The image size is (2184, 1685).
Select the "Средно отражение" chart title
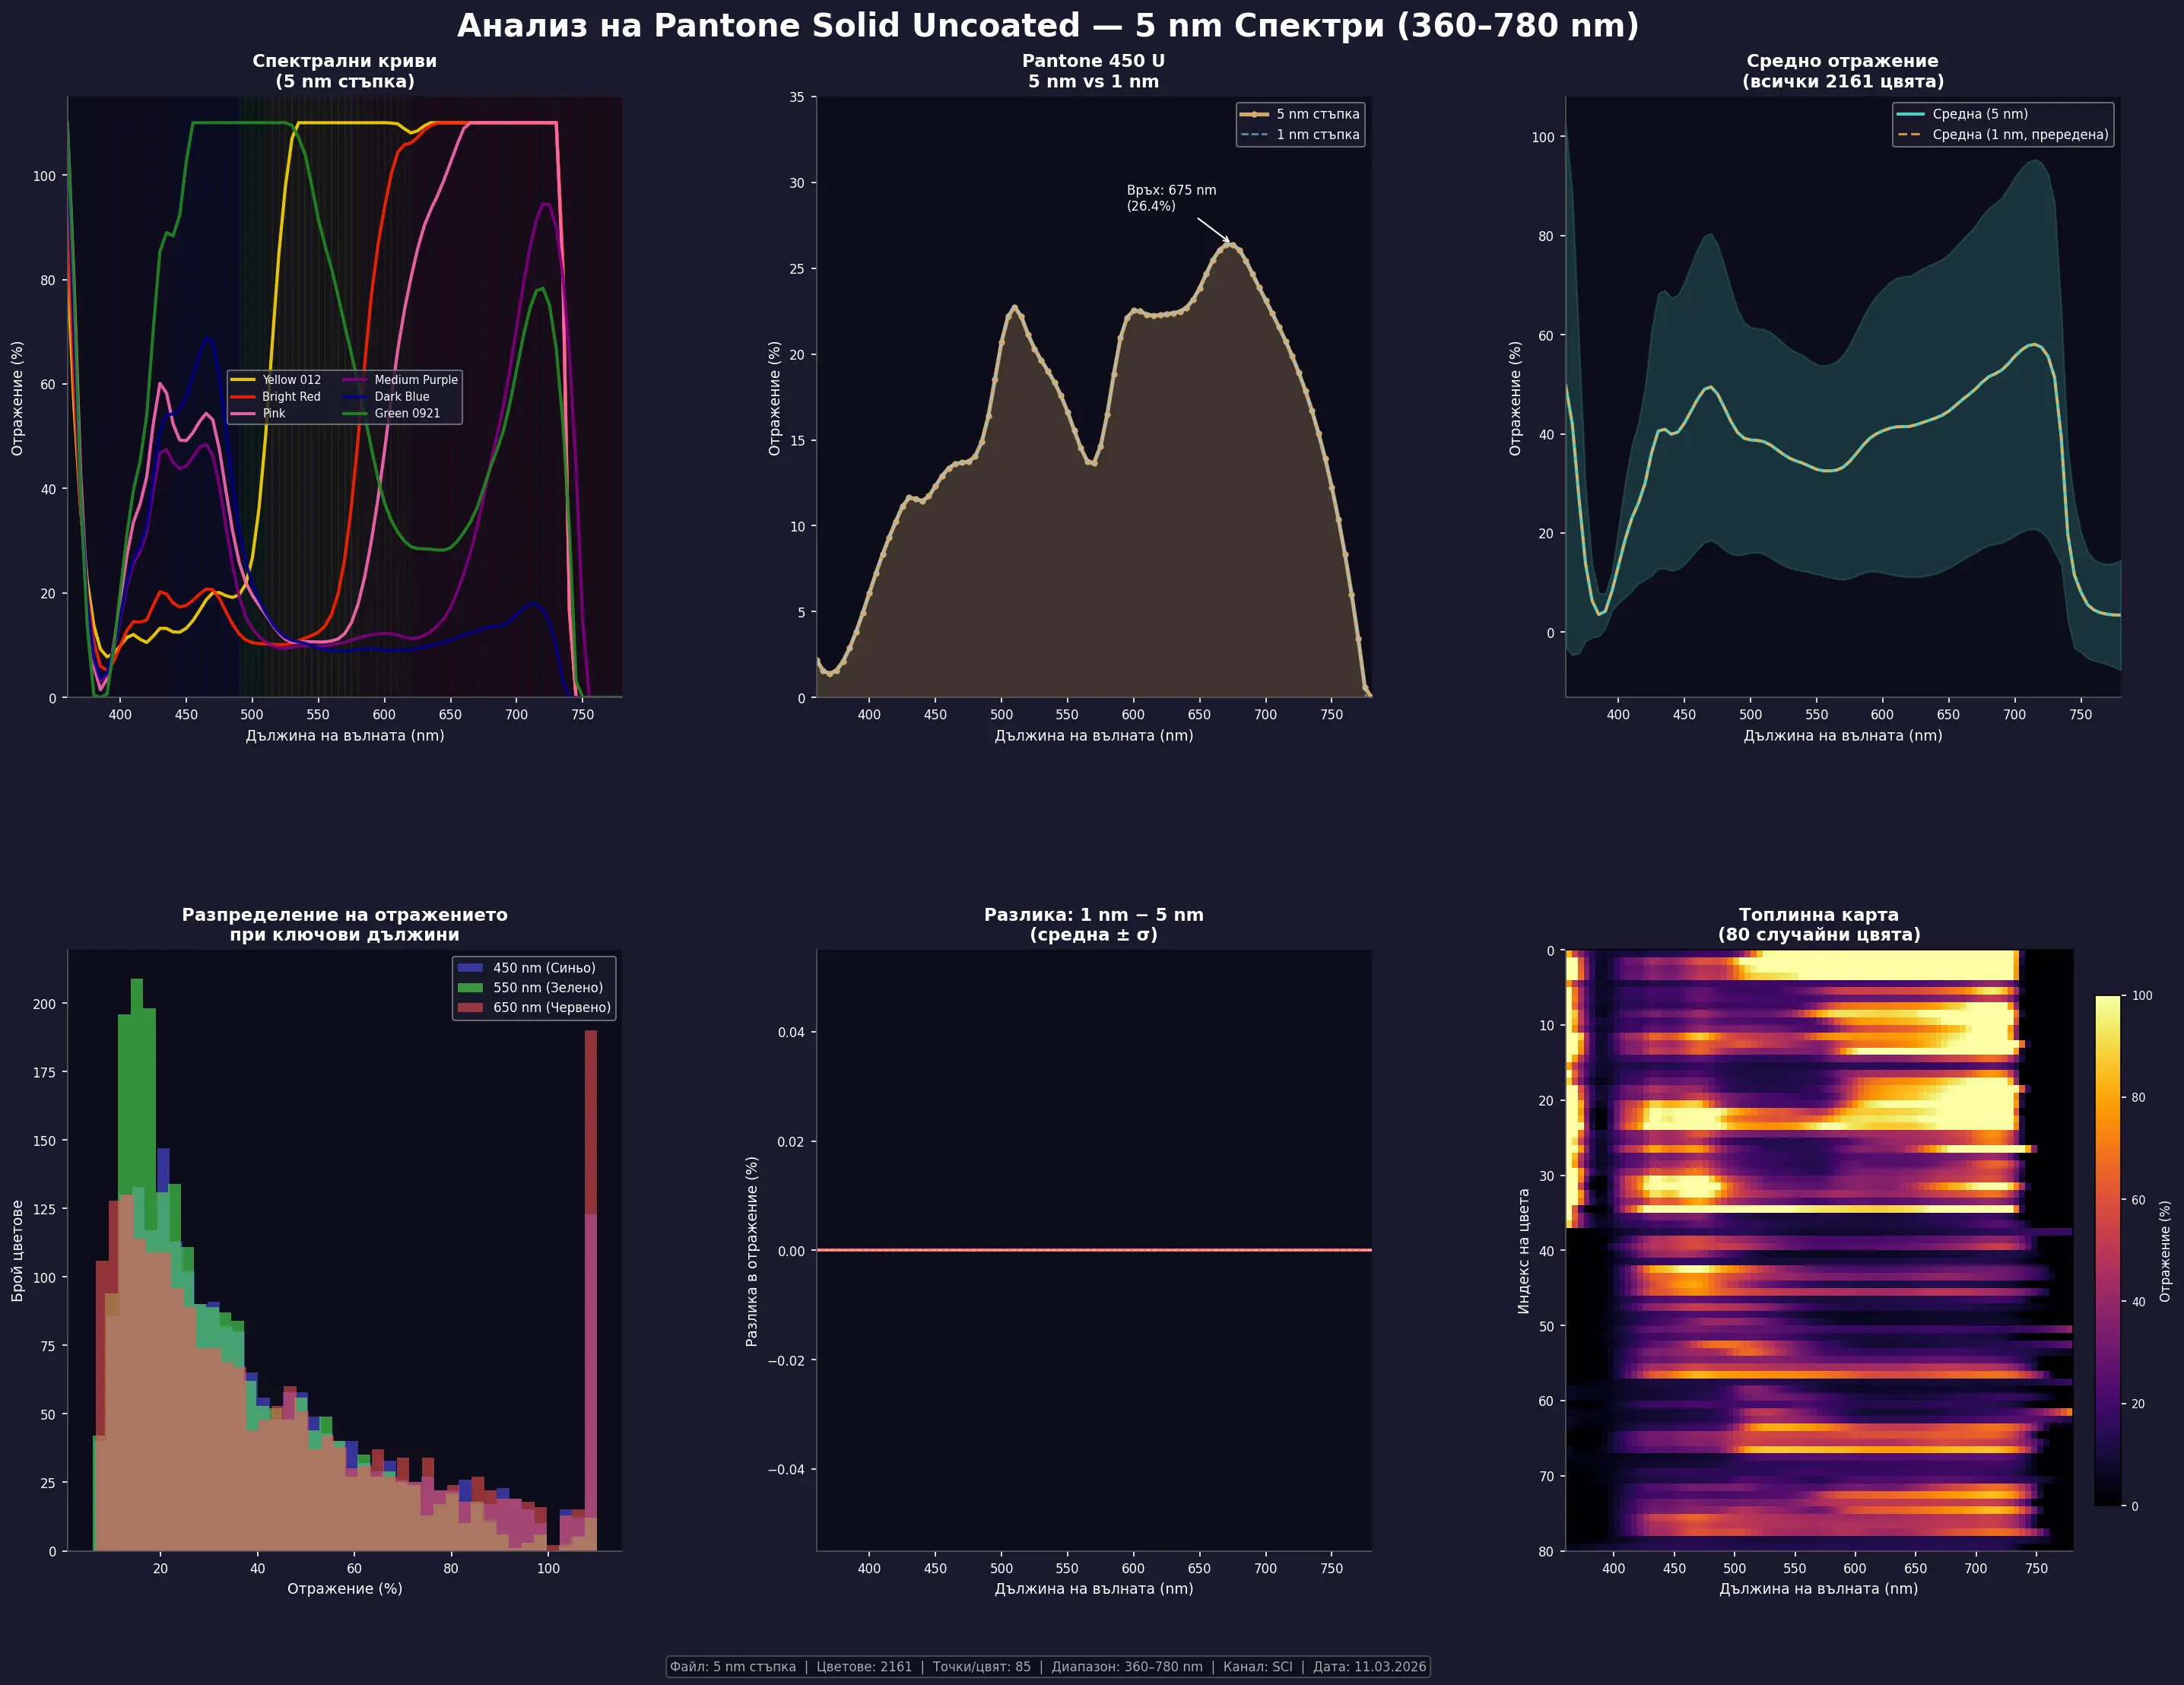pyautogui.click(x=1842, y=71)
